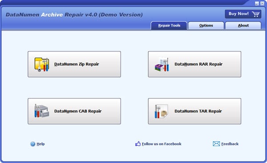Launch DataNumen TAR Repair
Screen dimensions: 267x163
coord(194,111)
